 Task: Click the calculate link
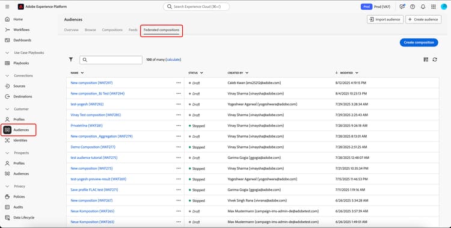173,60
